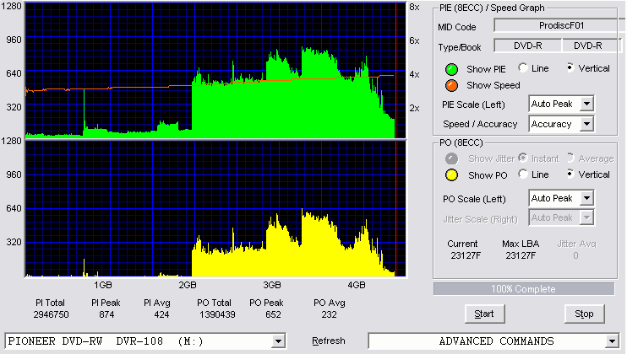Click the 8x speed axis label
627x354 pixels.
click(414, 8)
